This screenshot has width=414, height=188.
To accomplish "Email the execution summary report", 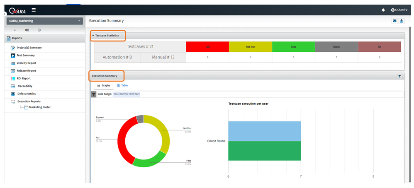I will [x=395, y=21].
